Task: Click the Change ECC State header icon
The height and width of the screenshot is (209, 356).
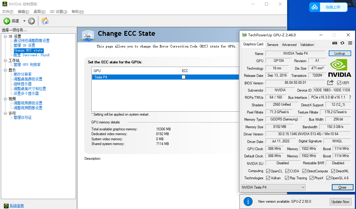Action: point(88,35)
